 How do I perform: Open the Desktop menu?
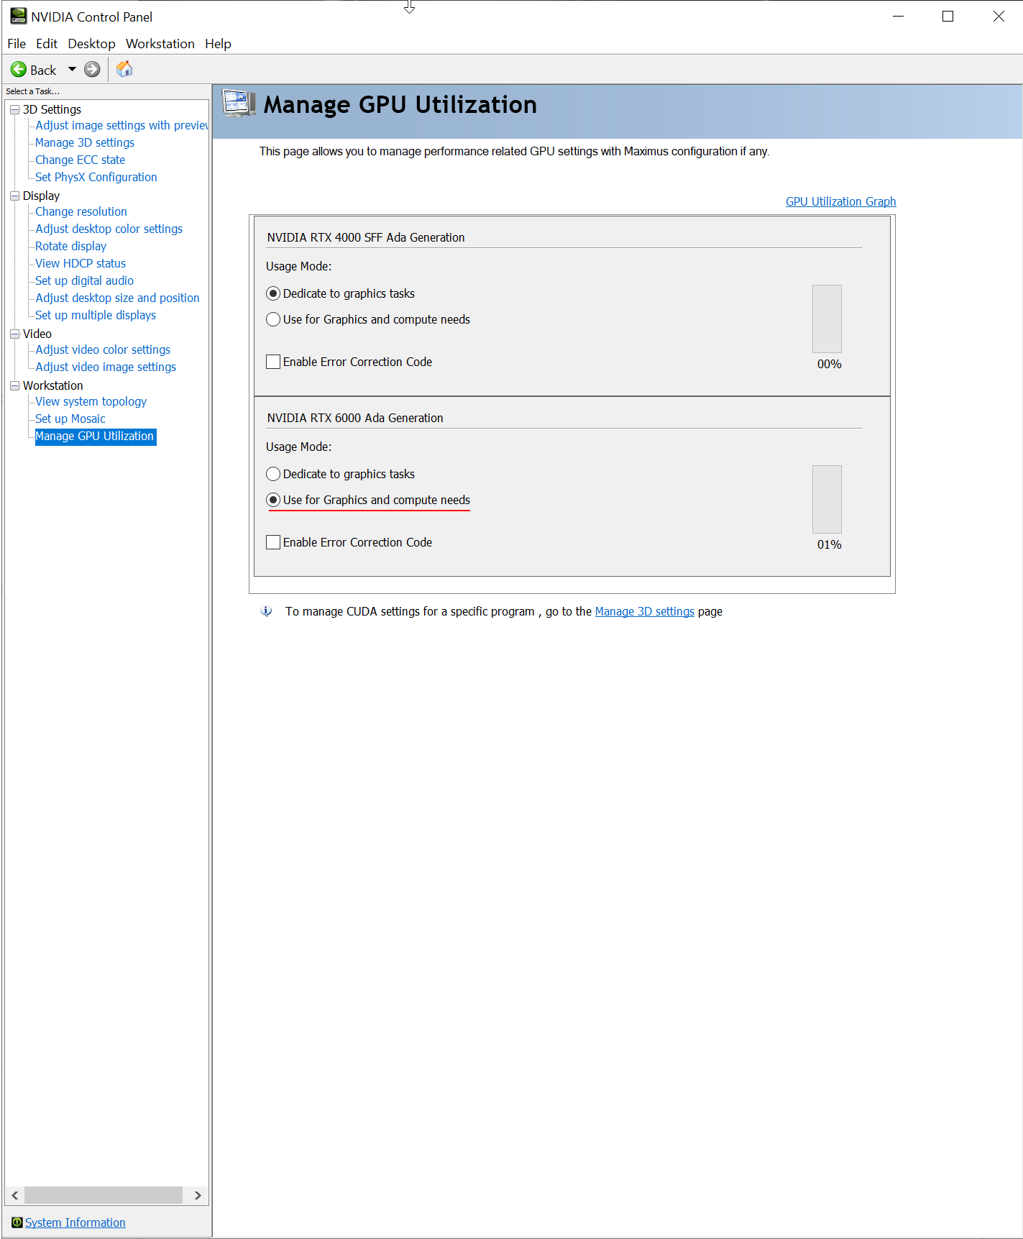coord(91,44)
